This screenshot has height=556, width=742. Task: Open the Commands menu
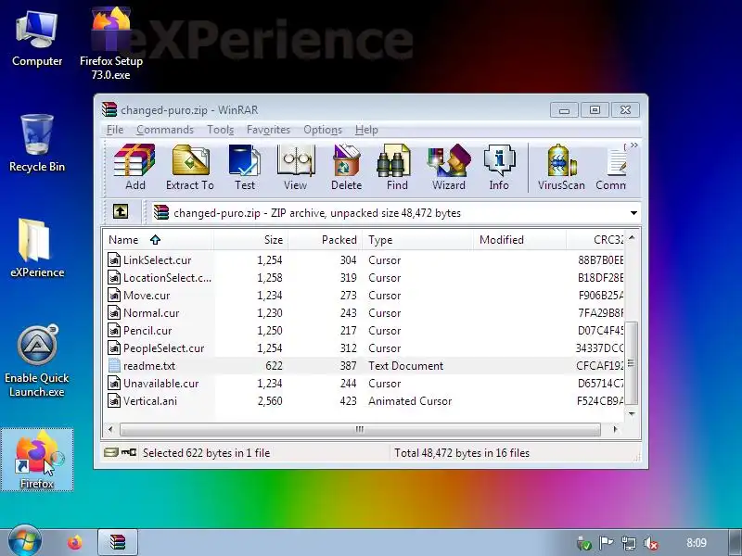click(165, 130)
